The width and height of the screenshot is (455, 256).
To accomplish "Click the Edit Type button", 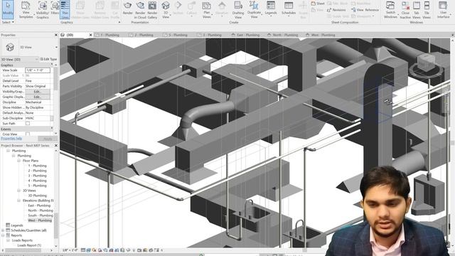I will [48, 59].
